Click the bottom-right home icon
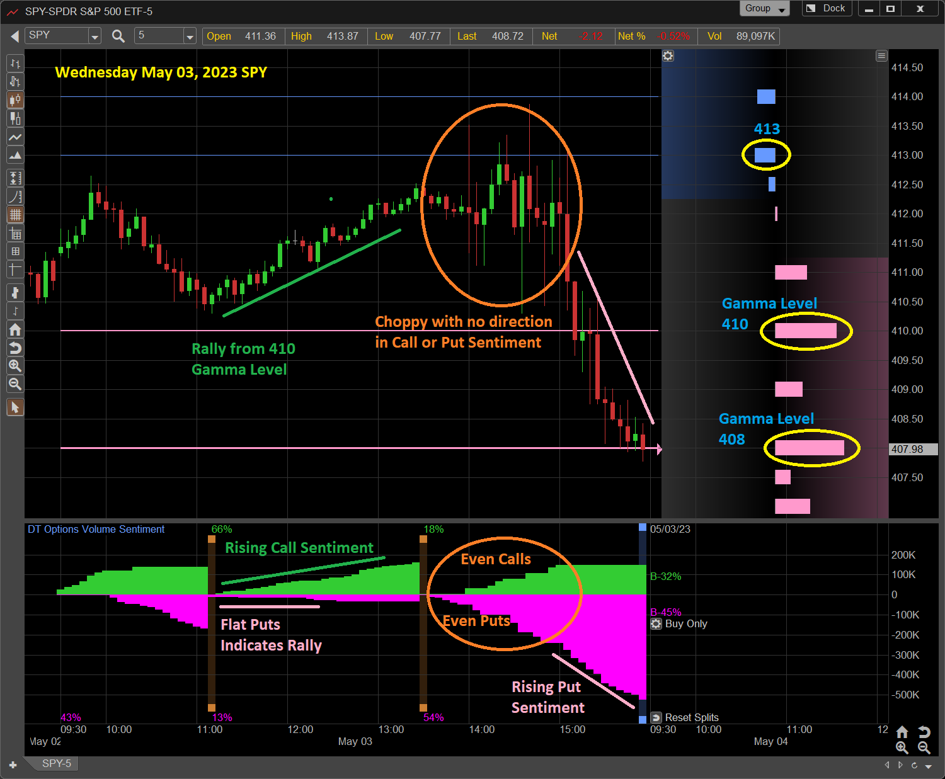This screenshot has width=945, height=779. click(902, 732)
